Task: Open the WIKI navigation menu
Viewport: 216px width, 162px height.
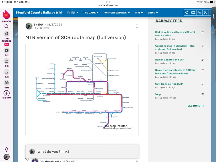Action: tap(139, 13)
